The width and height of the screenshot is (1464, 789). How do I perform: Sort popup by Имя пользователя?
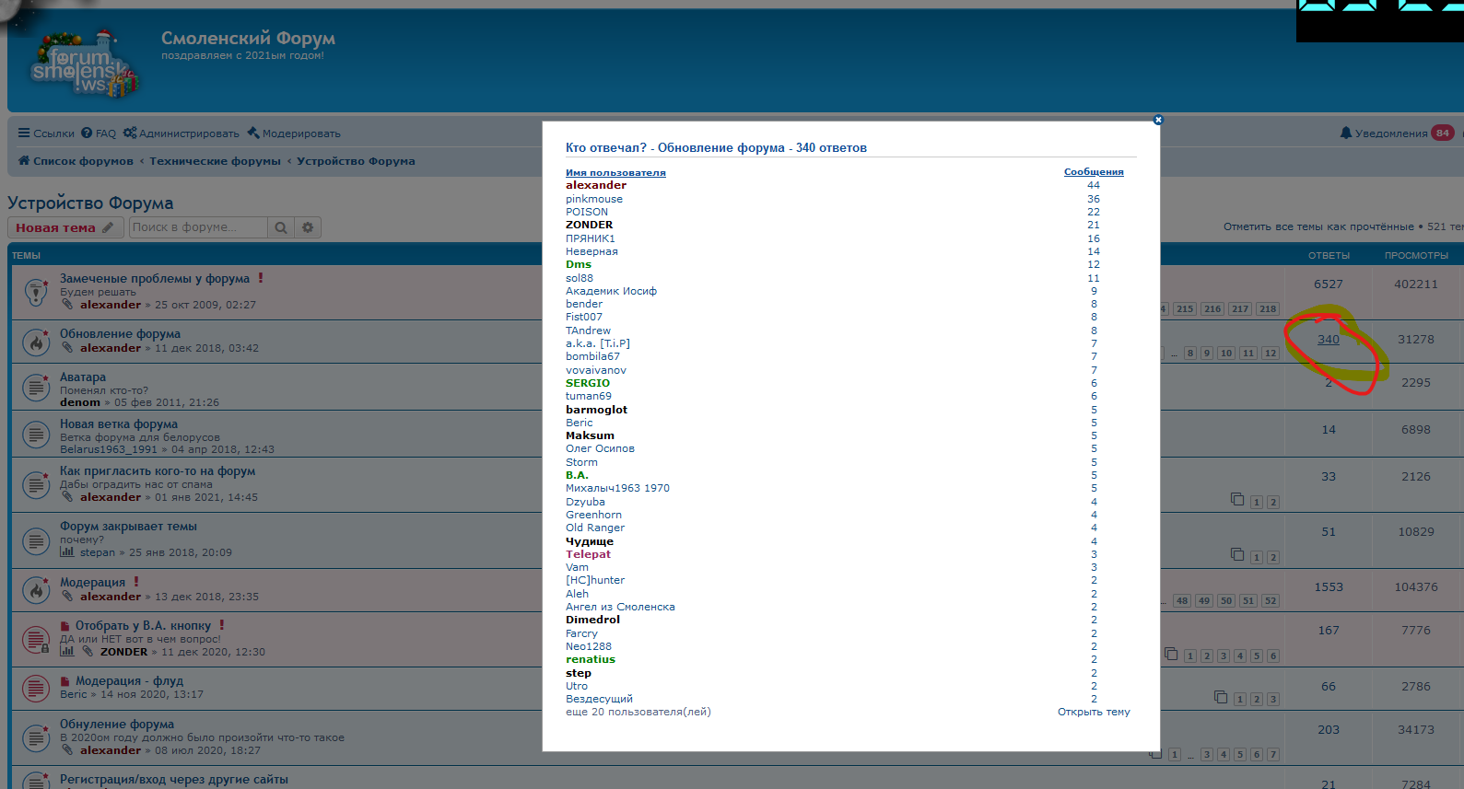pos(615,172)
